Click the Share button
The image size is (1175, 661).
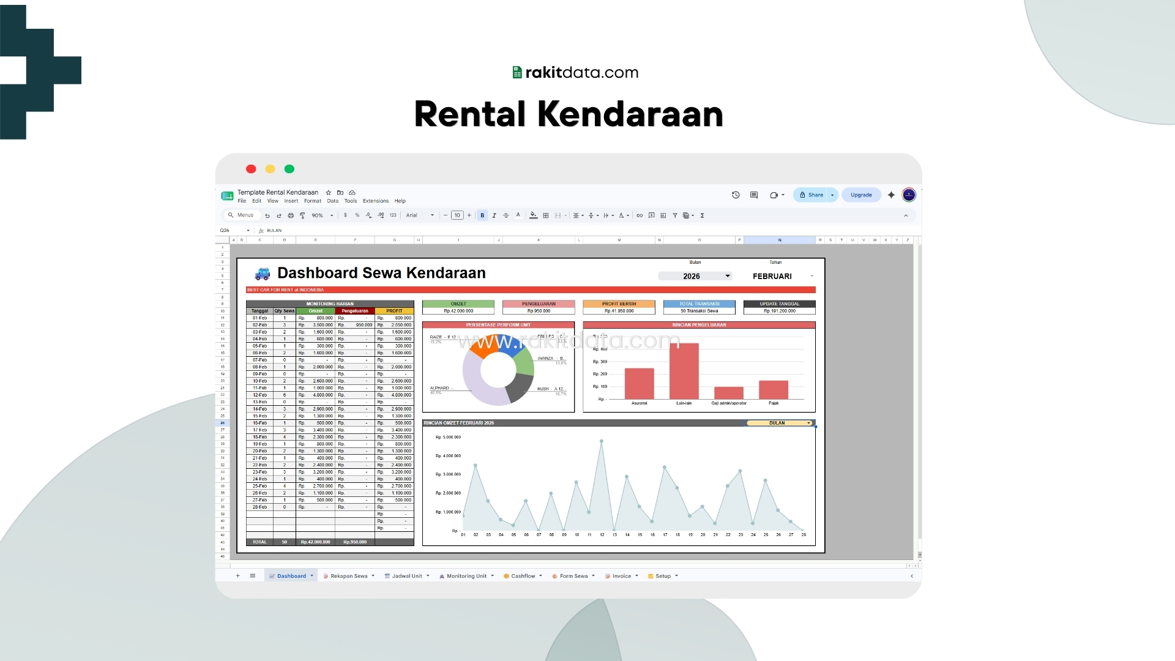tap(811, 195)
